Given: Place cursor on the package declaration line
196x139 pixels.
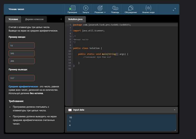Looking at the screenshot, I should (x=102, y=25).
